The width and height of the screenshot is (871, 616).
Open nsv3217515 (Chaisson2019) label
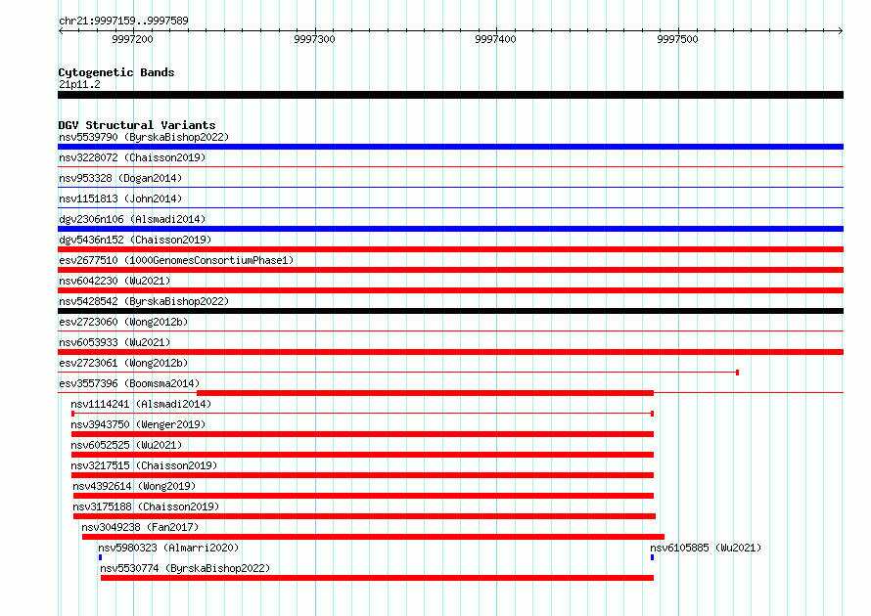point(144,465)
